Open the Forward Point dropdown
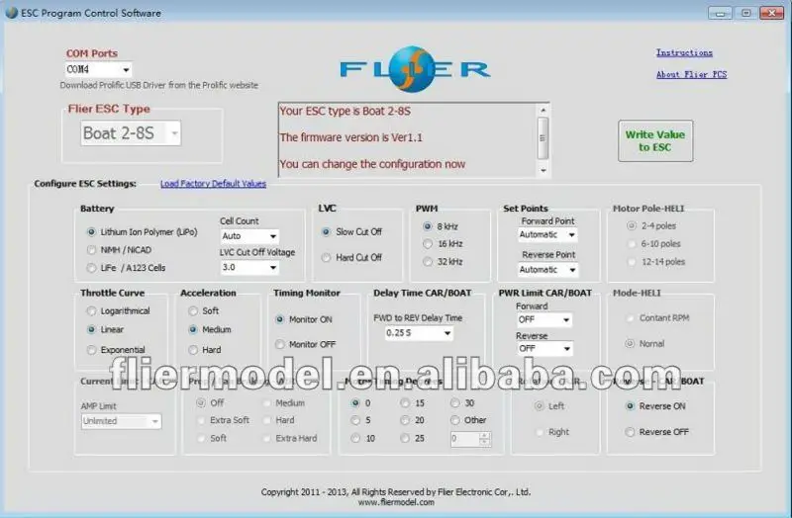The image size is (792, 518). click(x=548, y=234)
